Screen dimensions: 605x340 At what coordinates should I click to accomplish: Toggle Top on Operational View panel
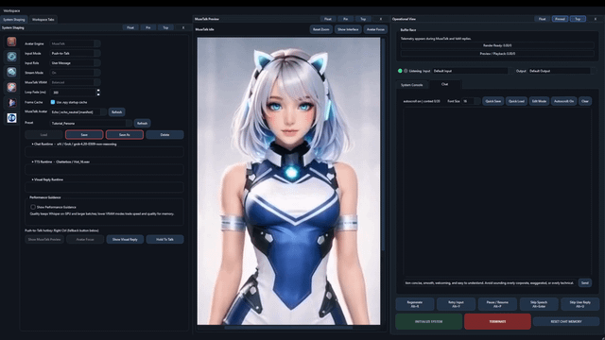click(578, 19)
